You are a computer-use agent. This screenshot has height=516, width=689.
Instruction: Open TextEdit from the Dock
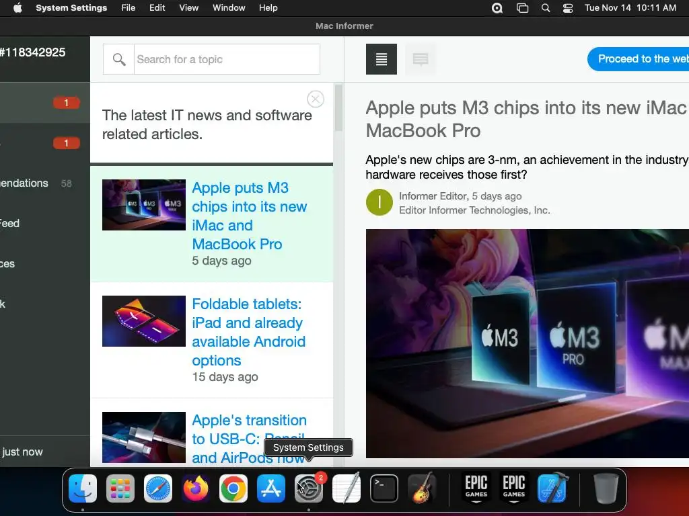347,488
